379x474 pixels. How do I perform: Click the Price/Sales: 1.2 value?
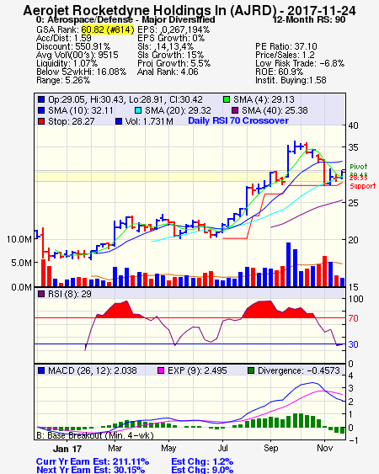pyautogui.click(x=285, y=55)
